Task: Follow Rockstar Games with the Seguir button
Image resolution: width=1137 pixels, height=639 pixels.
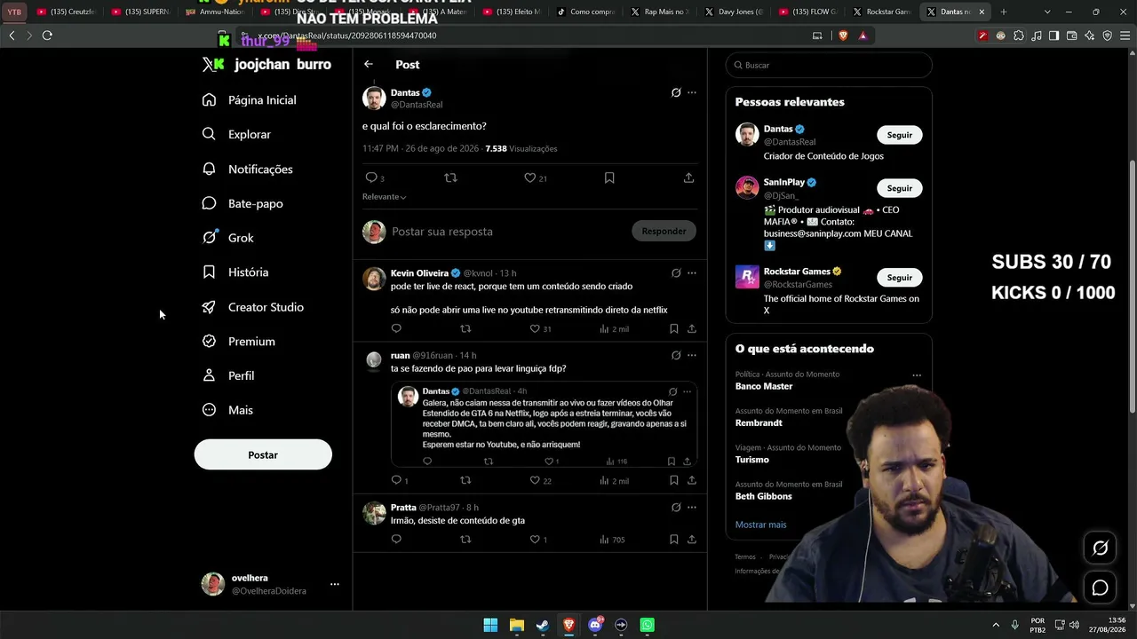Action: tap(900, 278)
